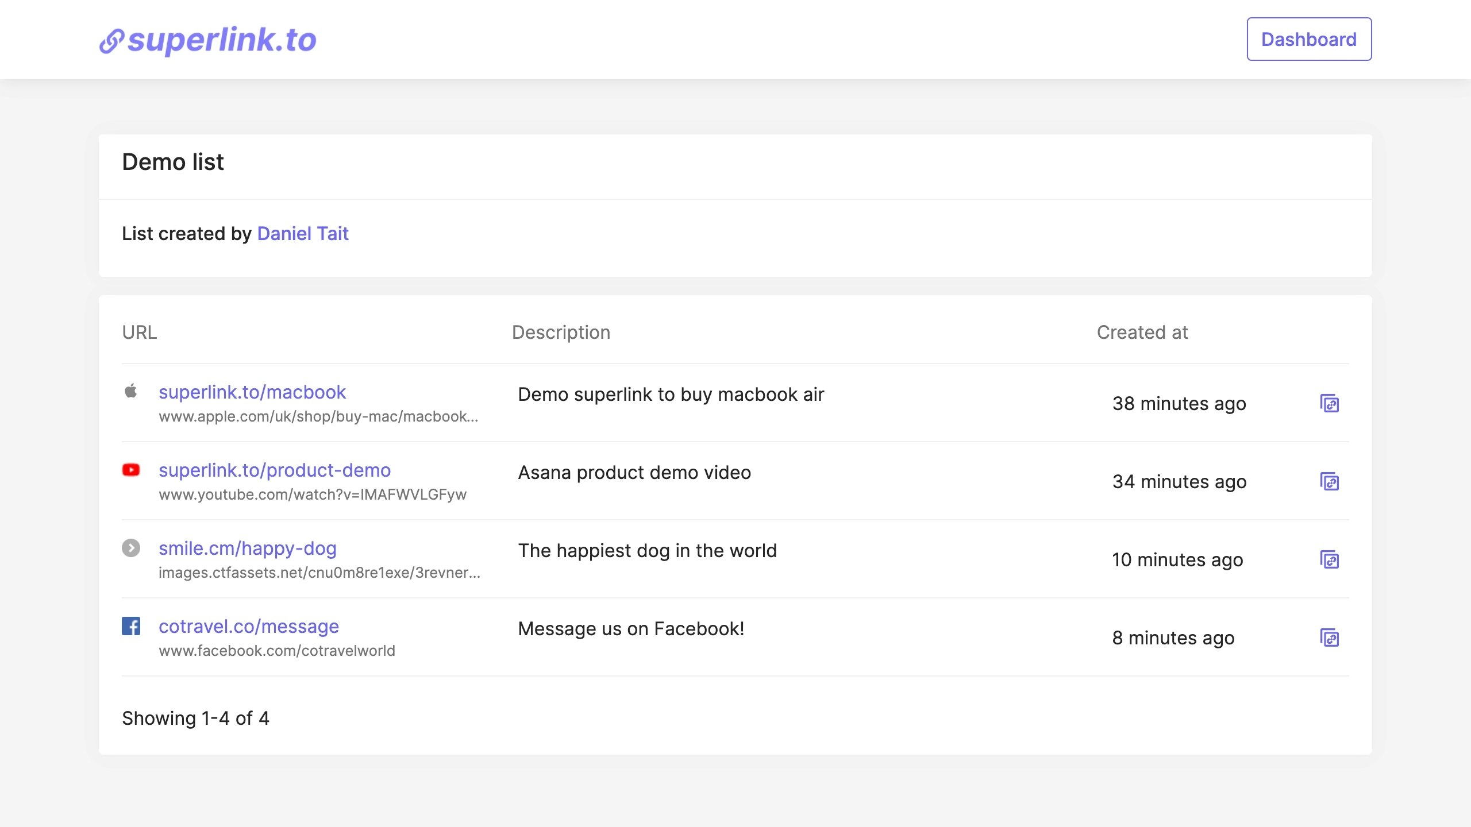Click the Apple favicon icon

pos(131,391)
